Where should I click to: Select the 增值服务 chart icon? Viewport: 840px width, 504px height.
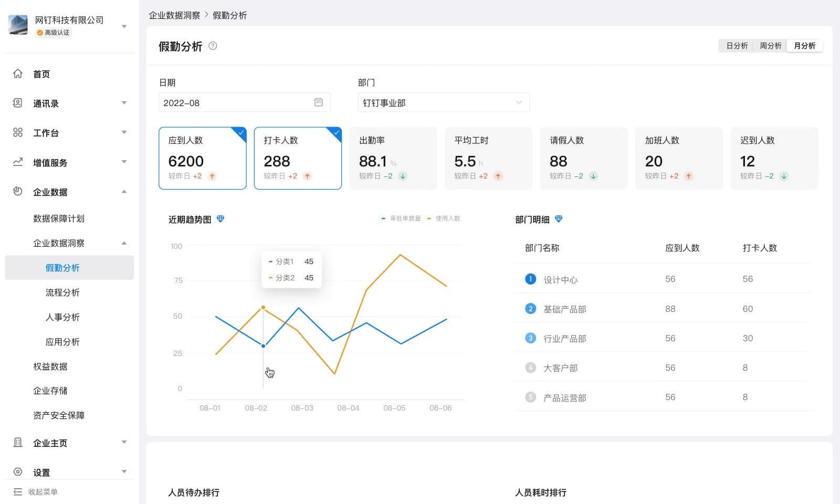point(18,162)
